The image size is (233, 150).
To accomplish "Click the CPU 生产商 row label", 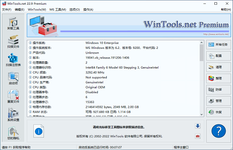I will pyautogui.click(x=41, y=82).
